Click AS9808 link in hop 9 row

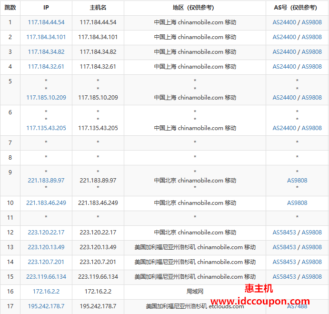[x=297, y=181]
